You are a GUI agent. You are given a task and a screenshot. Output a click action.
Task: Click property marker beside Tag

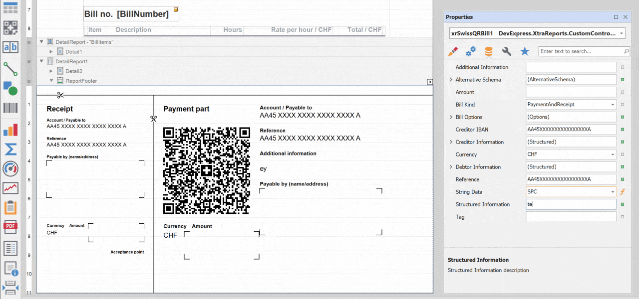pyautogui.click(x=623, y=217)
